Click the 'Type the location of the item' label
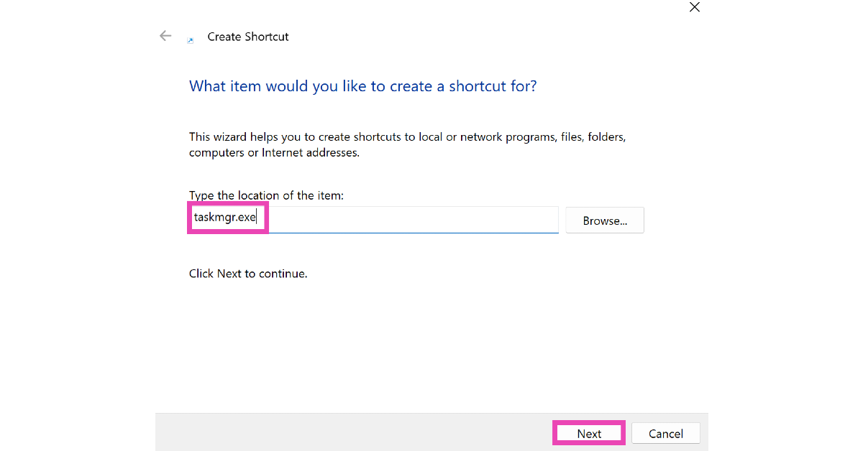The width and height of the screenshot is (863, 451). coord(267,195)
